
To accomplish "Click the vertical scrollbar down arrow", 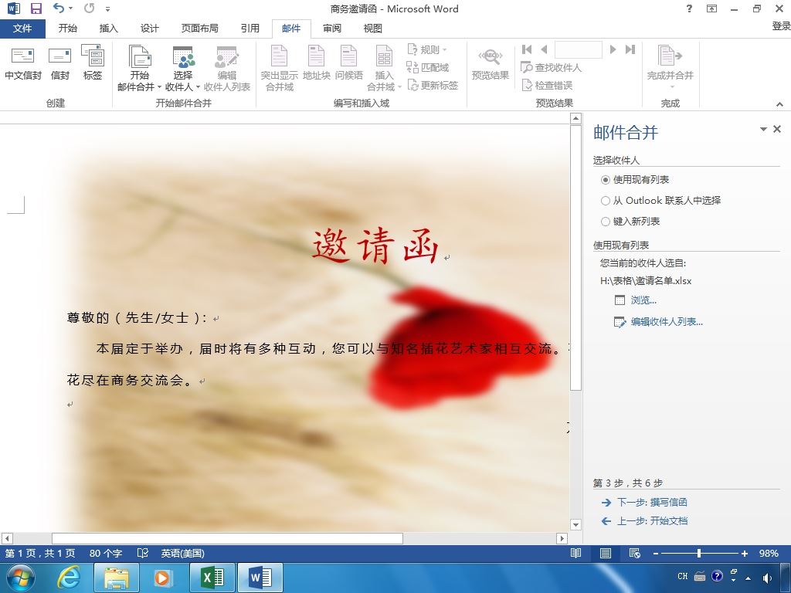I will (575, 525).
